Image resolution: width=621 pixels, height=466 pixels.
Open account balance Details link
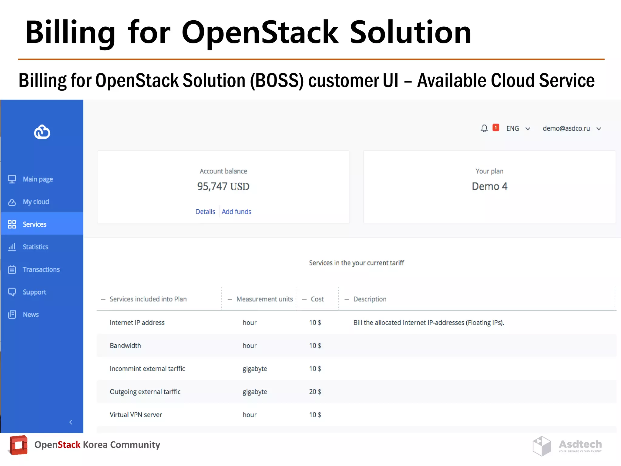pyautogui.click(x=205, y=211)
